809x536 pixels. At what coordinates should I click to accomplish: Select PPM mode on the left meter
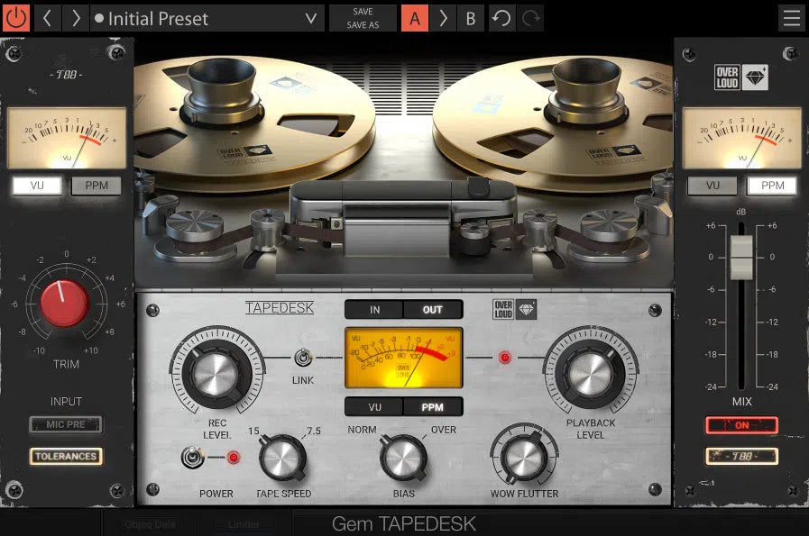[97, 186]
